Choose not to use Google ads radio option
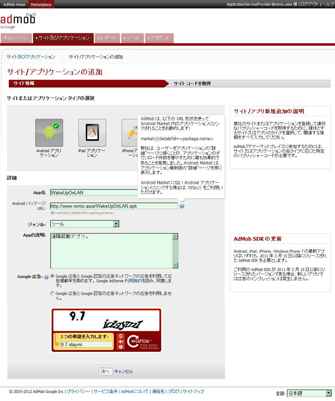Viewport: 335px width, 401px height. (x=52, y=293)
